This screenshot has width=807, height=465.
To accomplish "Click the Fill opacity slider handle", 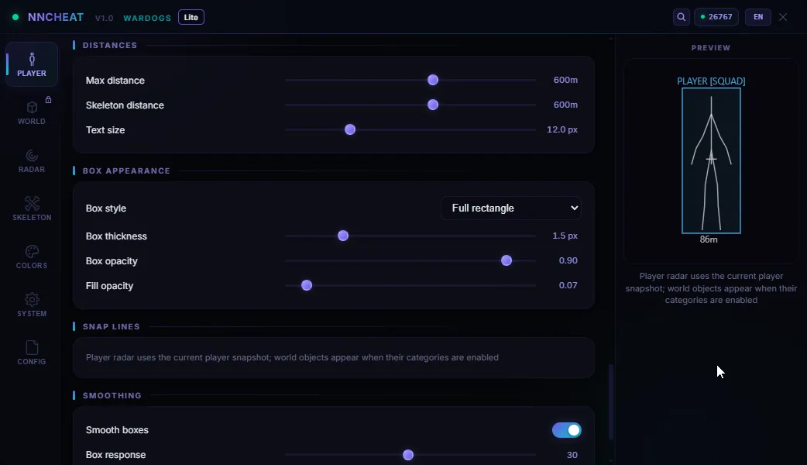I will 307,285.
